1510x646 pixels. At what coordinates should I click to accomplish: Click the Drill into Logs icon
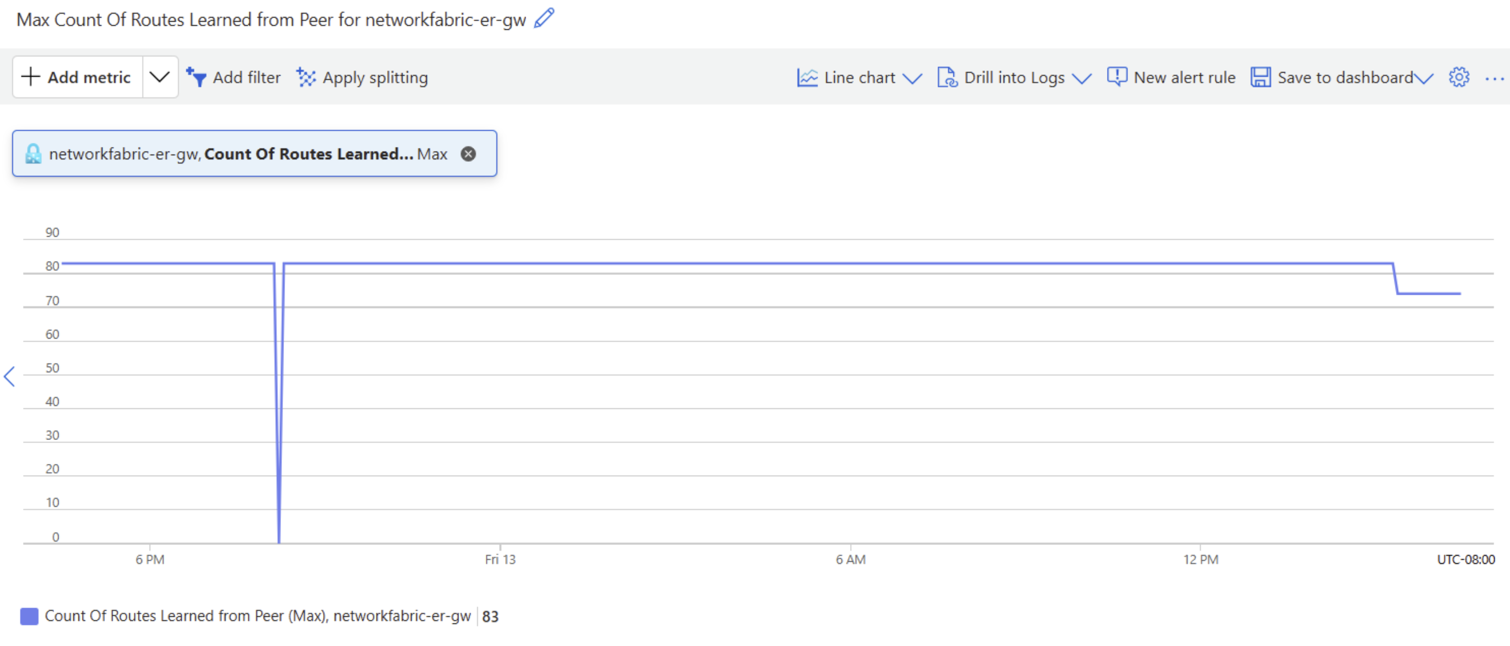tap(947, 78)
